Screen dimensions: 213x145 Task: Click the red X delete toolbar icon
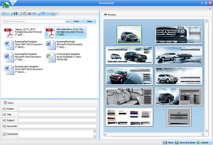tap(30, 14)
